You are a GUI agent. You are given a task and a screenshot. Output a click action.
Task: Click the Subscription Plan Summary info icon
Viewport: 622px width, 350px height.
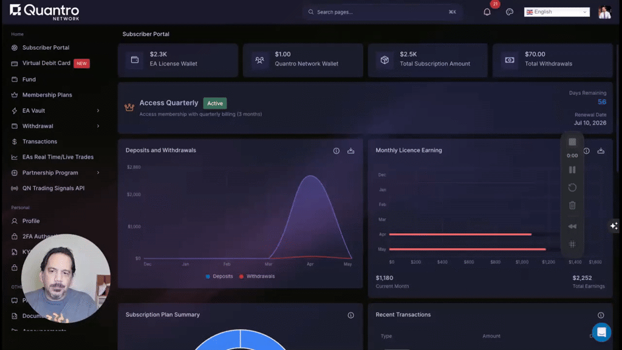point(350,315)
